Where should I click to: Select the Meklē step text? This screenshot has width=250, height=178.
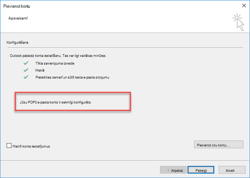tap(40, 70)
